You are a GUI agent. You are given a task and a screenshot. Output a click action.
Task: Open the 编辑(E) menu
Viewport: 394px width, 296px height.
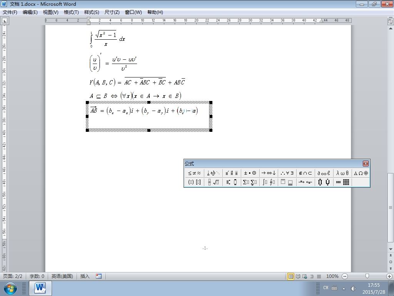pos(30,12)
